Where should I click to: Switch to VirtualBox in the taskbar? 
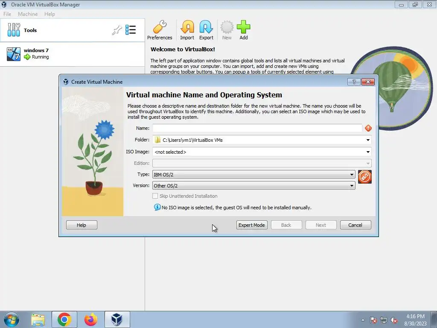coord(117,319)
